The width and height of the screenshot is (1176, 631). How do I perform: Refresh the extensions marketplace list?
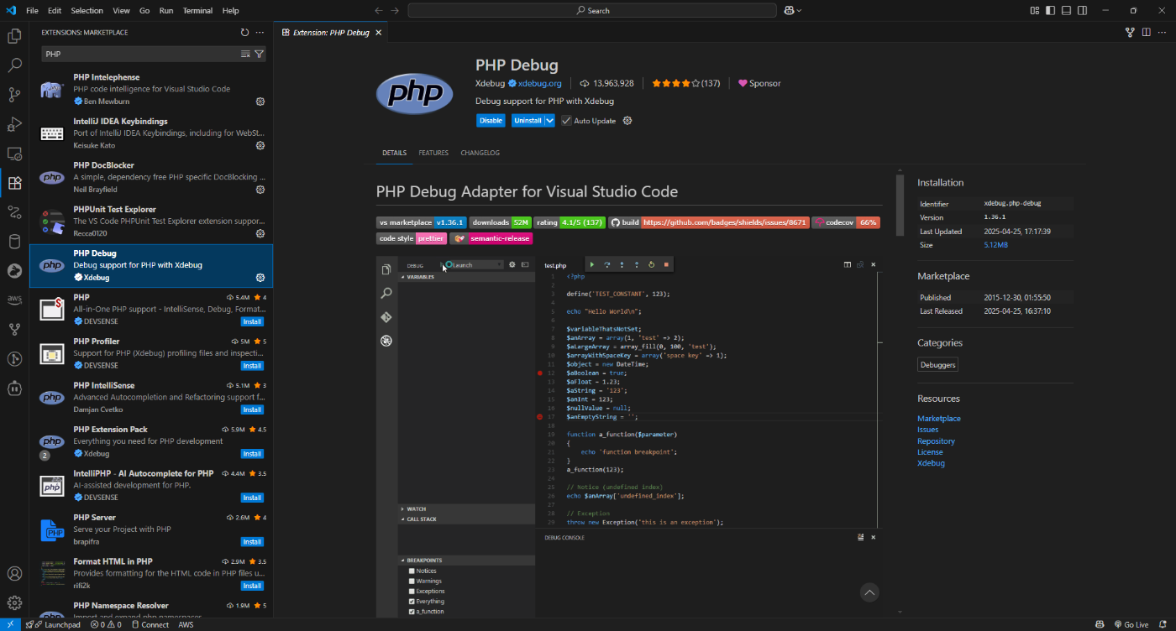(x=244, y=33)
